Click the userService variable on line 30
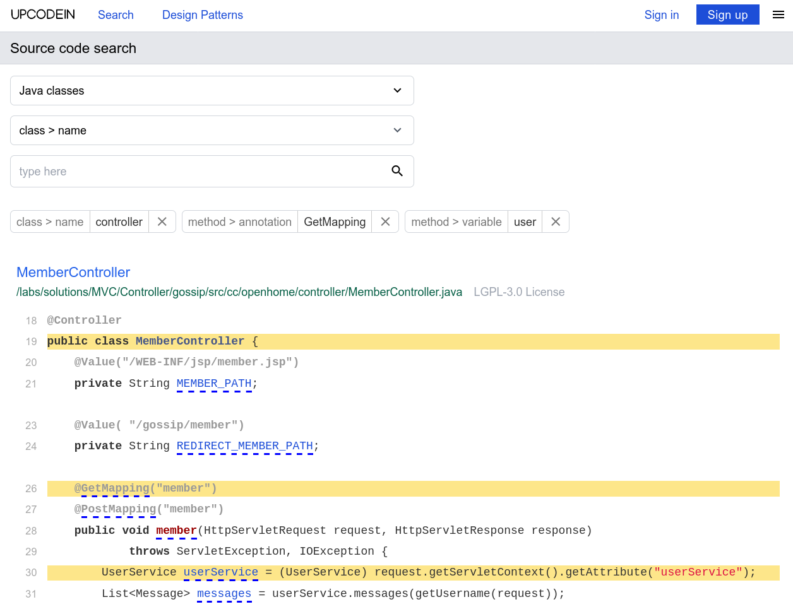This screenshot has width=793, height=614. 220,572
